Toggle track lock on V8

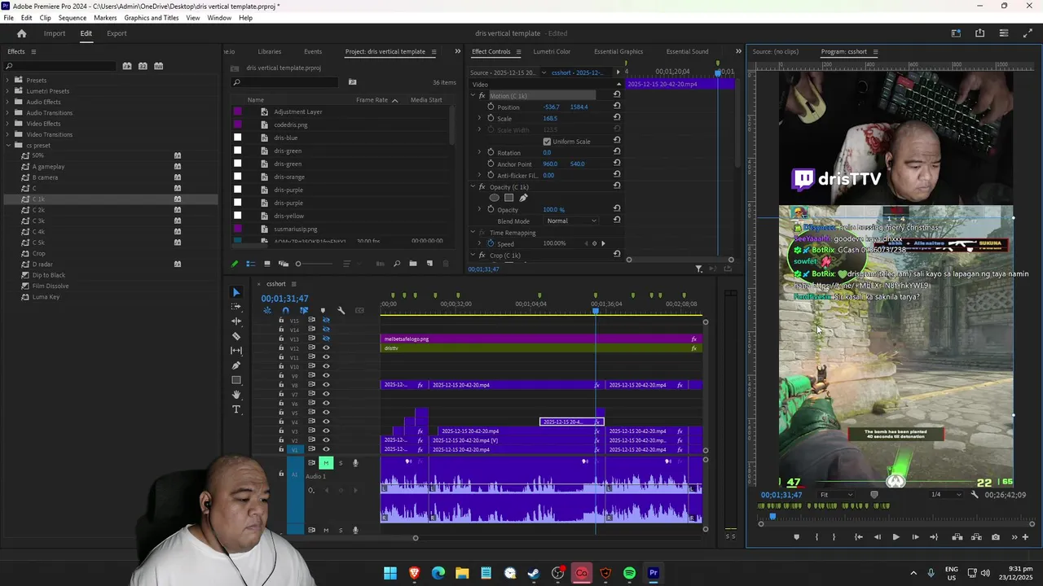point(281,385)
